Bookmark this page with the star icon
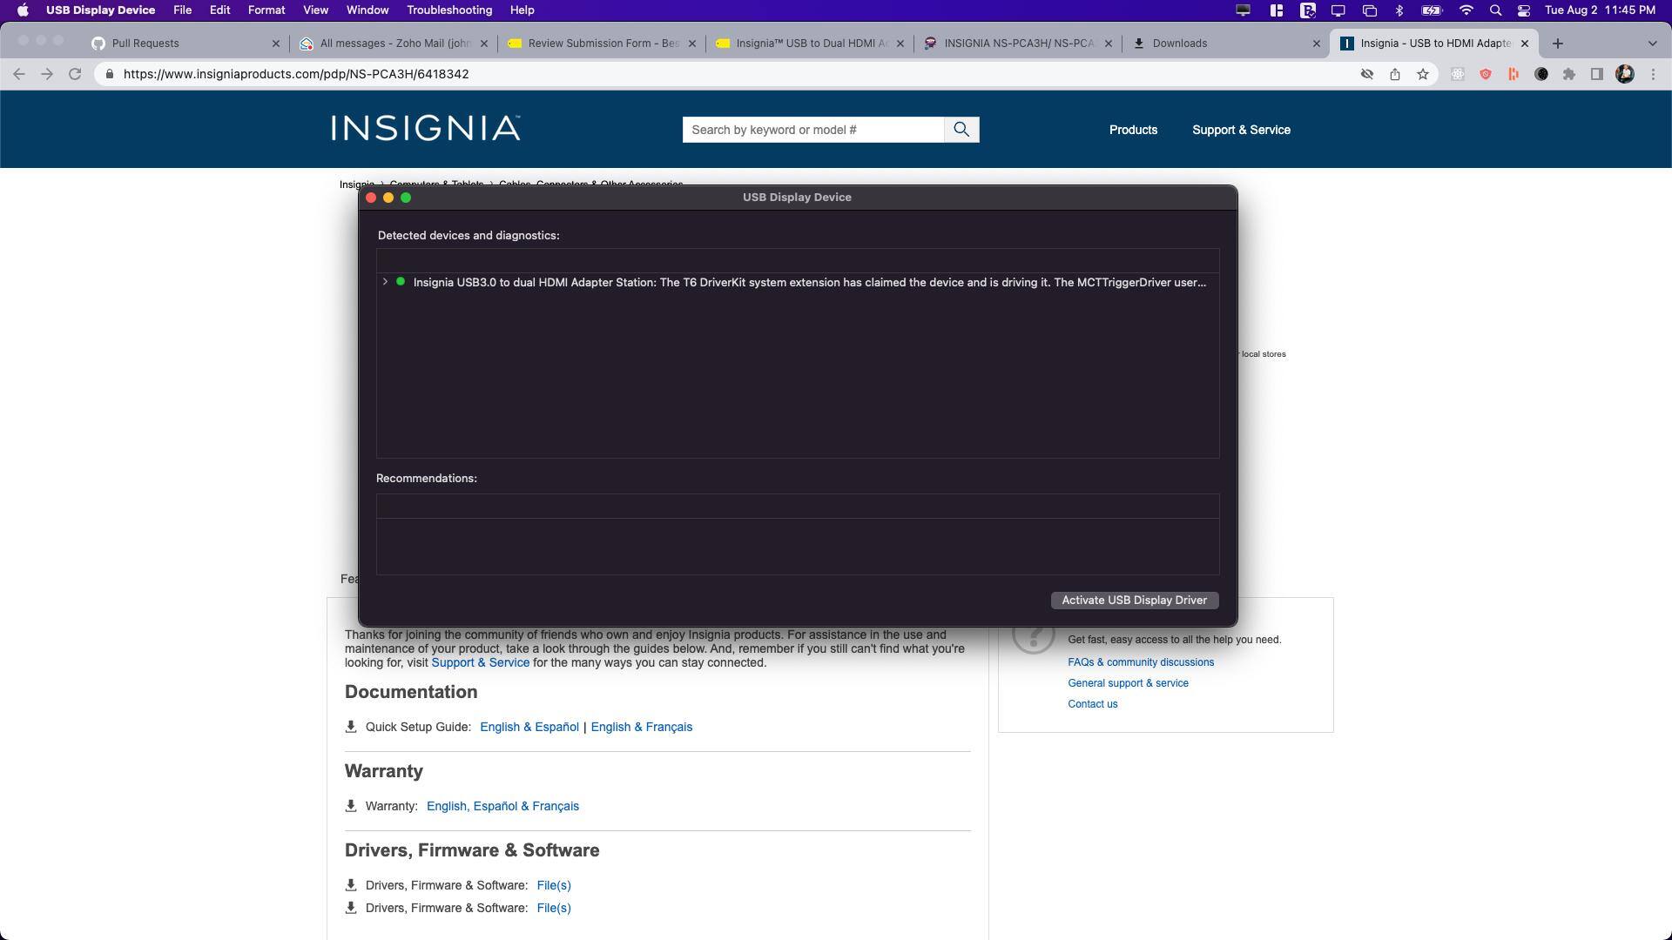 coord(1424,74)
